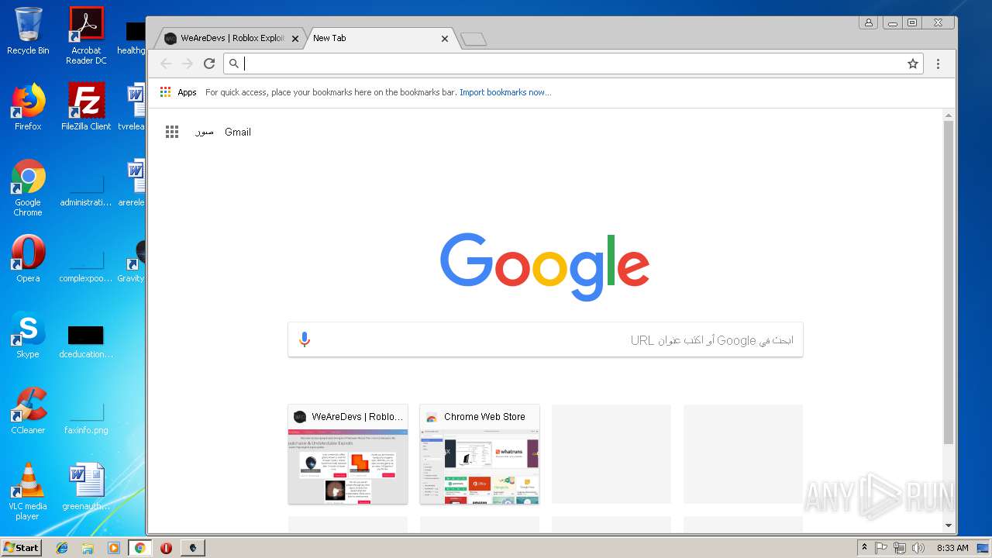Screen dimensions: 992x558
Task: Select the CCleaner desktop icon
Action: click(x=28, y=411)
